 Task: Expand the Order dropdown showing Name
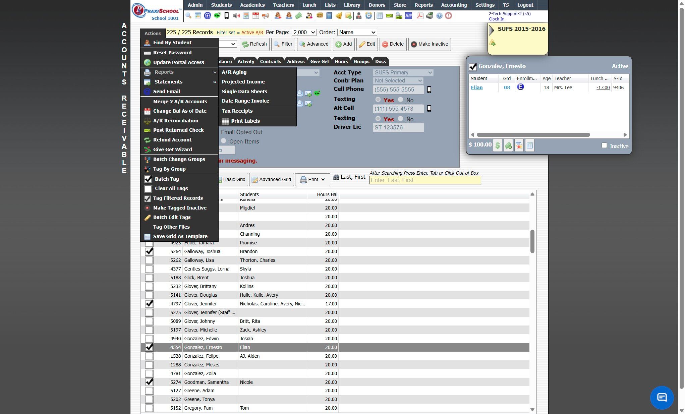tap(357, 33)
